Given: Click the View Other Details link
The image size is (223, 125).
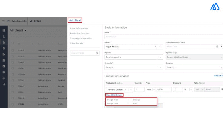Looking at the screenshot, I should coord(114,95).
